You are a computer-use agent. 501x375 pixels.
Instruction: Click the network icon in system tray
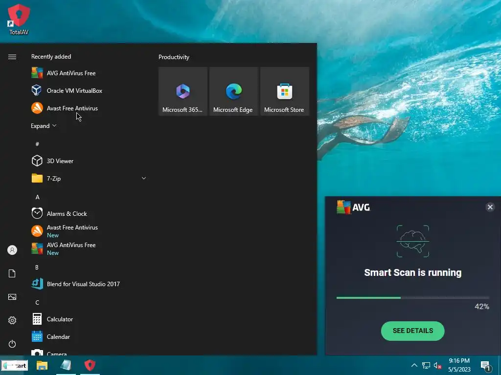[x=426, y=365]
